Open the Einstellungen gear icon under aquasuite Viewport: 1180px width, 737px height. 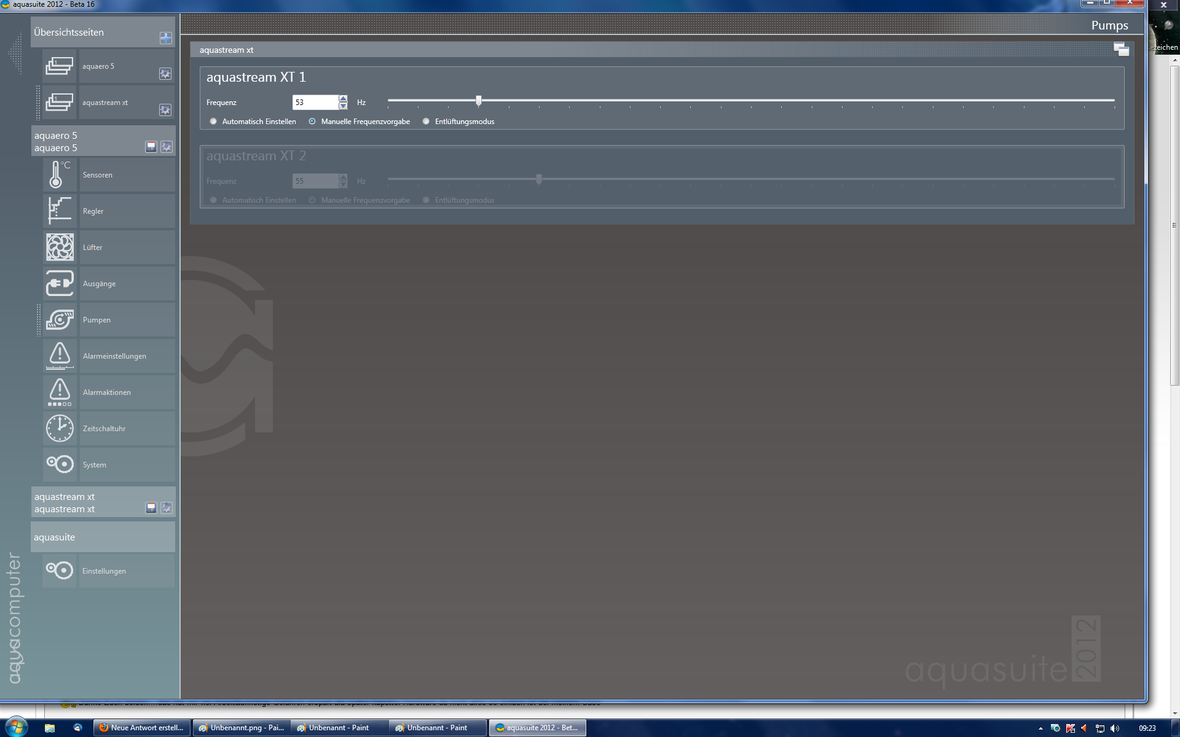tap(60, 571)
